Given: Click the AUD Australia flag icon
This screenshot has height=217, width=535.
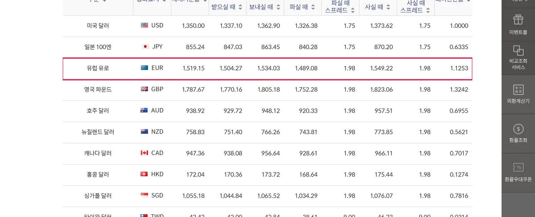Looking at the screenshot, I should tap(144, 110).
